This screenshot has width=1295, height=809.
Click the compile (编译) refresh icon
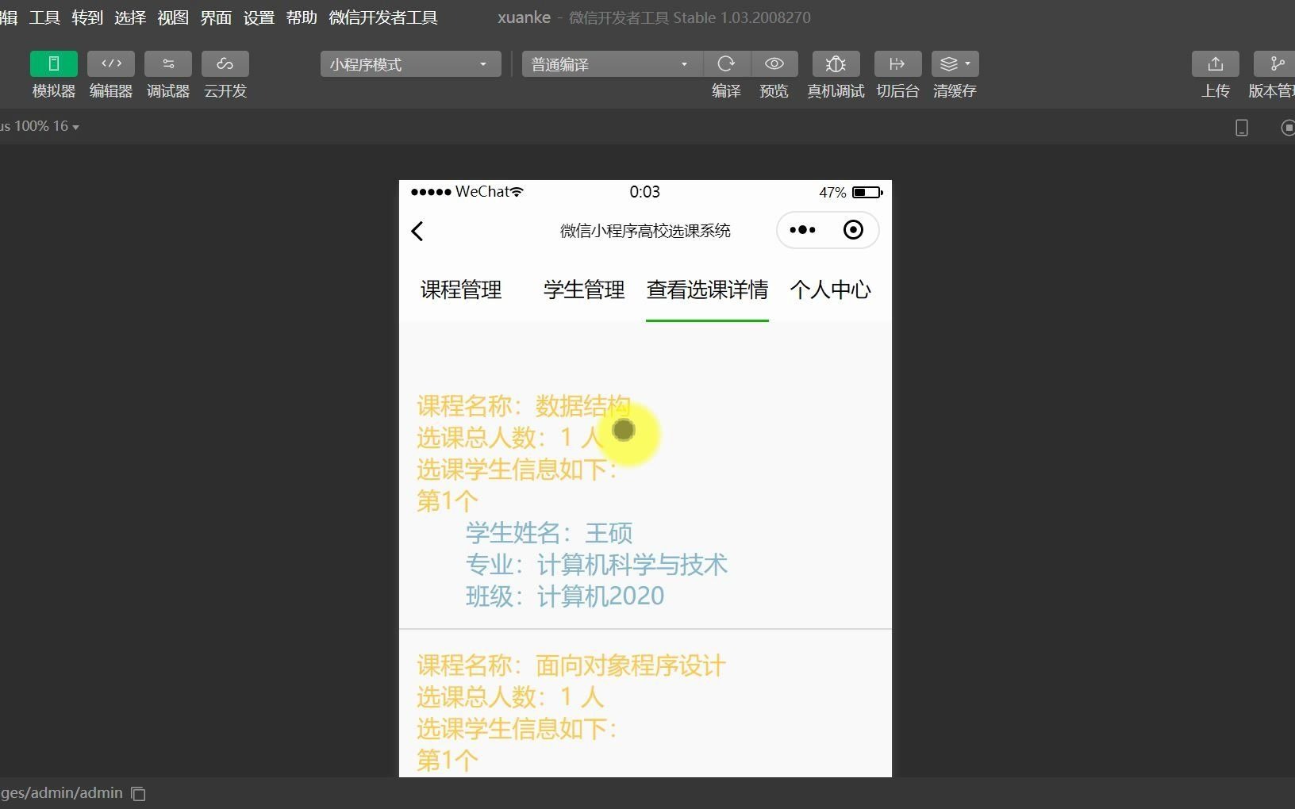click(x=726, y=63)
